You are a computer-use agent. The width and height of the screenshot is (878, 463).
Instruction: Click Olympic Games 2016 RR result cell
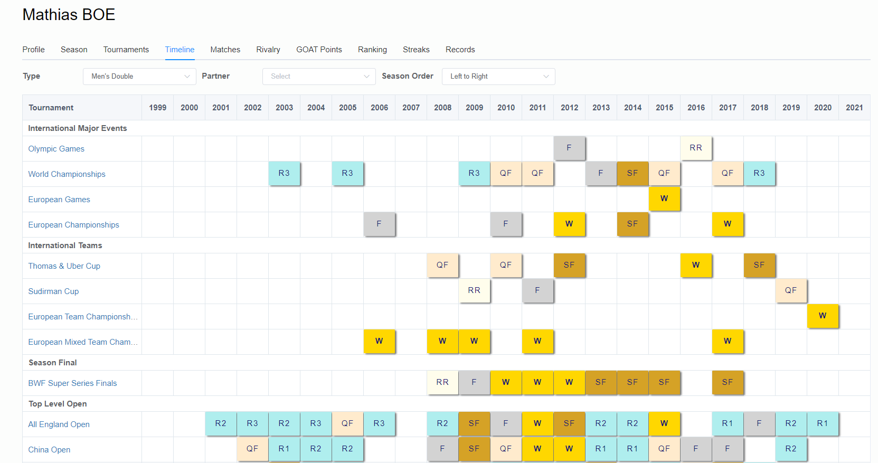[x=696, y=148]
